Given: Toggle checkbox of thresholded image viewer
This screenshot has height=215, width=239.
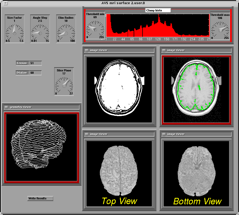Looking at the screenshot, I should (87, 50).
